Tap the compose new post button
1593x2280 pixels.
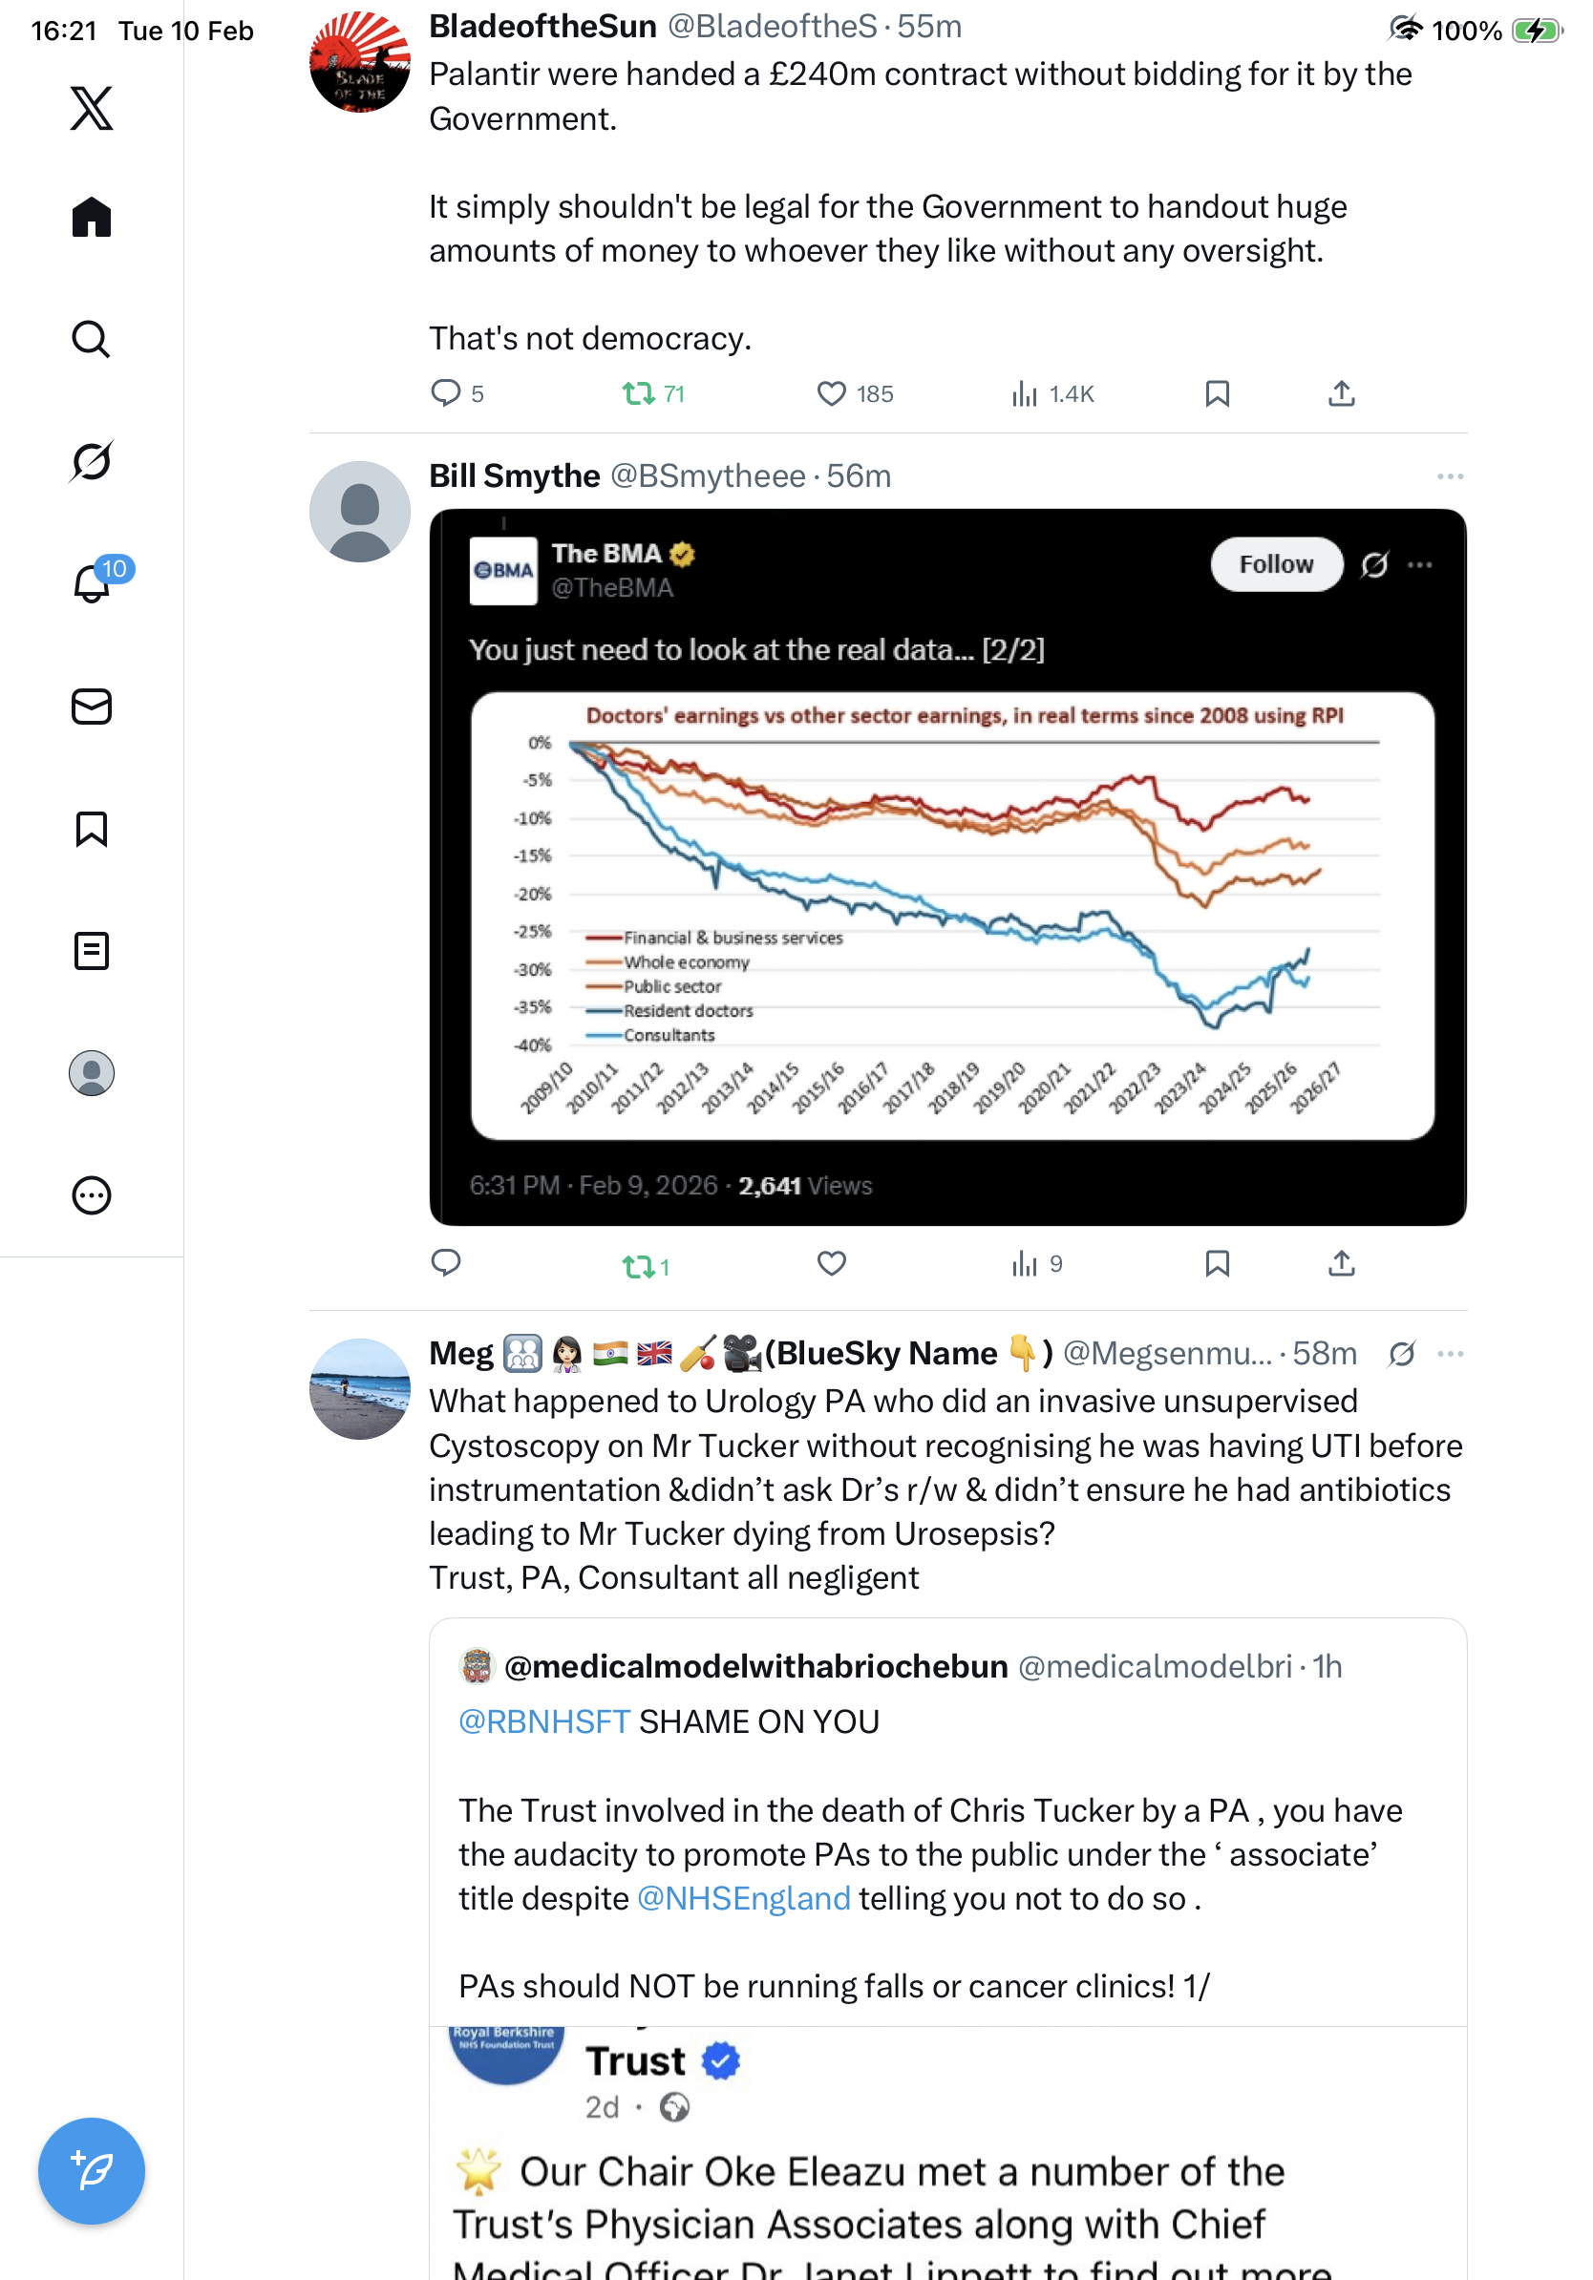point(92,2171)
